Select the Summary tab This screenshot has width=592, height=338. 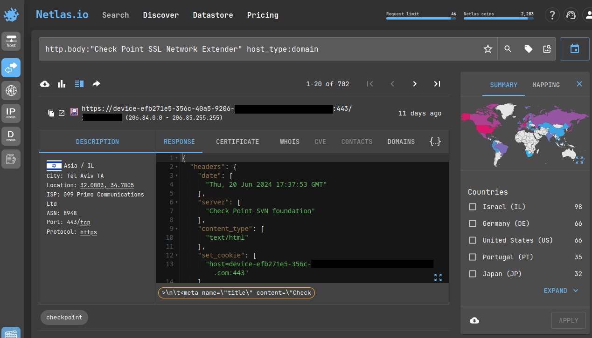pyautogui.click(x=503, y=85)
